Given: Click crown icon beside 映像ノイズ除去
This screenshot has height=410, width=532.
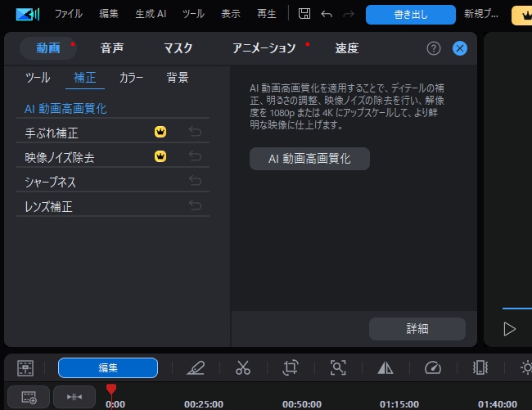Looking at the screenshot, I should pyautogui.click(x=160, y=156).
